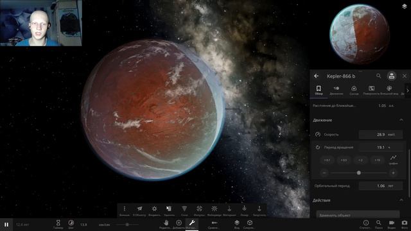This screenshot has height=231, width=411.
Task: Show more tabs with right chevron
Action: pyautogui.click(x=408, y=90)
